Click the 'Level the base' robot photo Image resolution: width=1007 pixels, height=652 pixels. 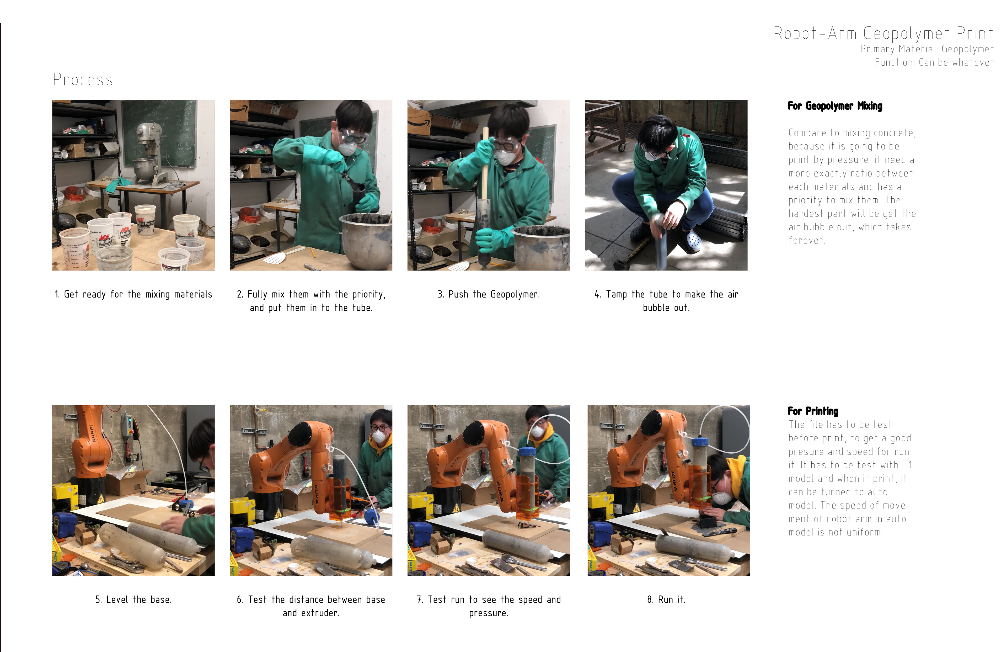(x=133, y=490)
